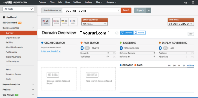The width and height of the screenshot is (198, 98).
Task: Click the Projects button
Action: click(140, 10)
